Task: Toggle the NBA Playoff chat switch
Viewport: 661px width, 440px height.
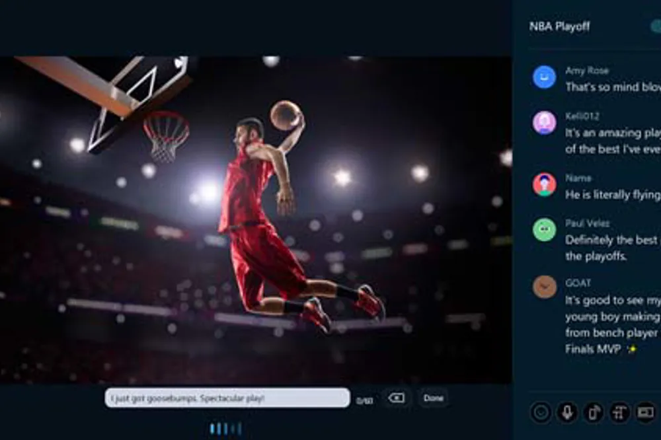Action: coord(654,26)
